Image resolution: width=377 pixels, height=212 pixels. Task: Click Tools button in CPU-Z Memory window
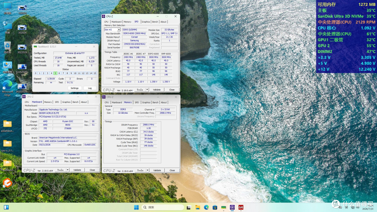[x=140, y=170]
